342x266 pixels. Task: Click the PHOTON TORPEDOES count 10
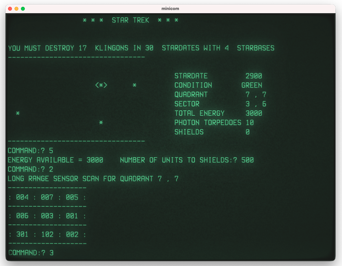pyautogui.click(x=250, y=123)
